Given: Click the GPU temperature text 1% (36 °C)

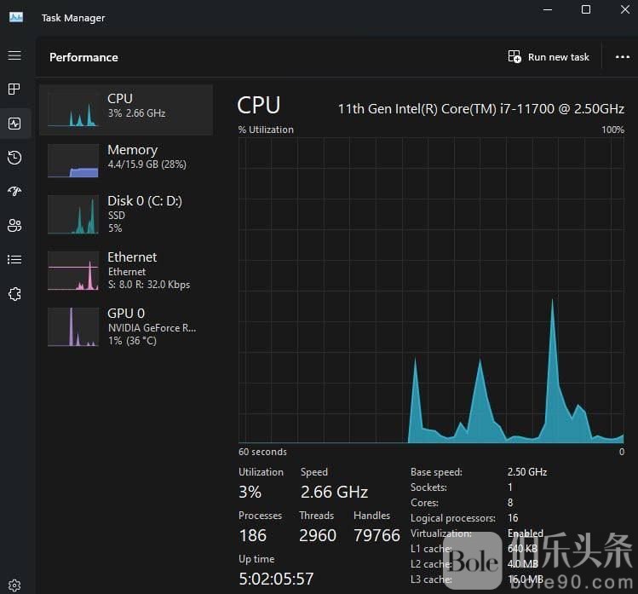Looking at the screenshot, I should 132,340.
